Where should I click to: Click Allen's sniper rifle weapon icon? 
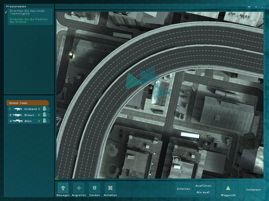[17, 121]
